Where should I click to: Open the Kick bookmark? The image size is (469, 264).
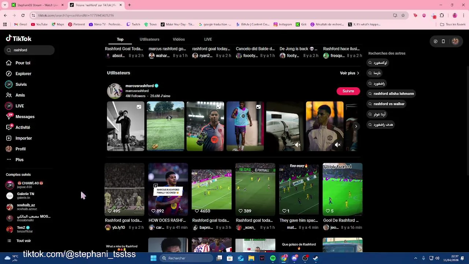tap(301, 25)
